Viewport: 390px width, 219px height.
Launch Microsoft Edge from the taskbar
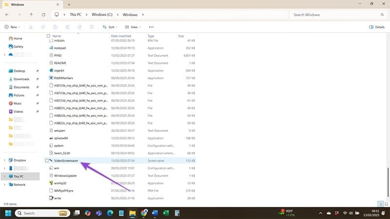[x=110, y=213]
